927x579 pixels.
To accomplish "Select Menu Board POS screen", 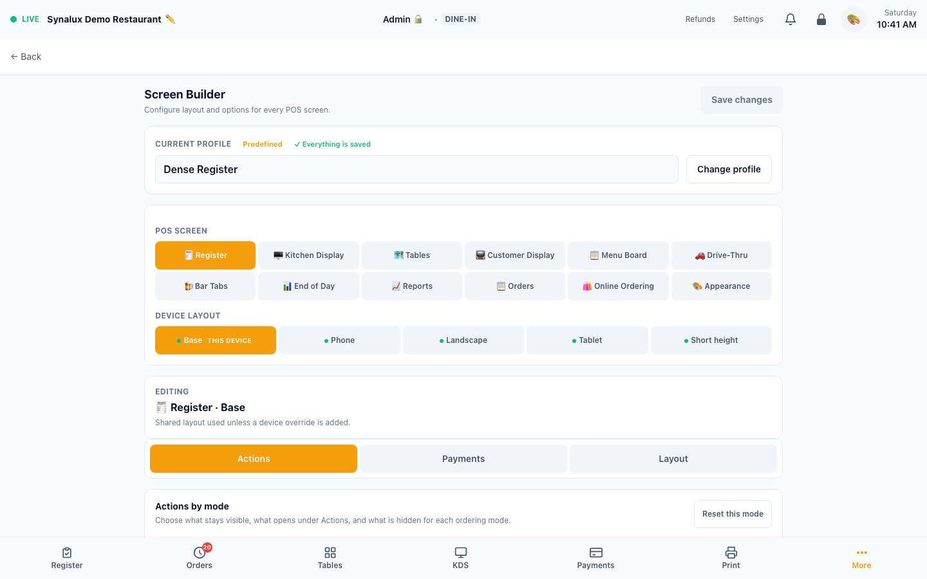I will (618, 255).
